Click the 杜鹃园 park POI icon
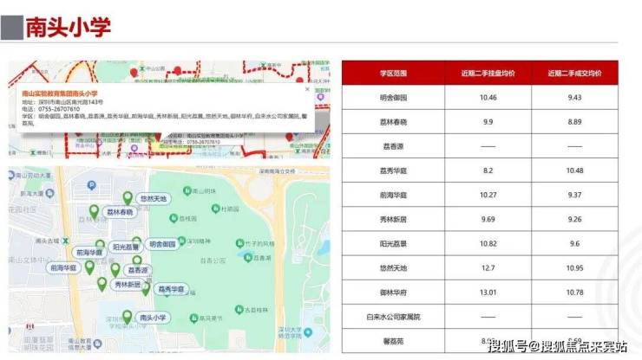 point(216,209)
